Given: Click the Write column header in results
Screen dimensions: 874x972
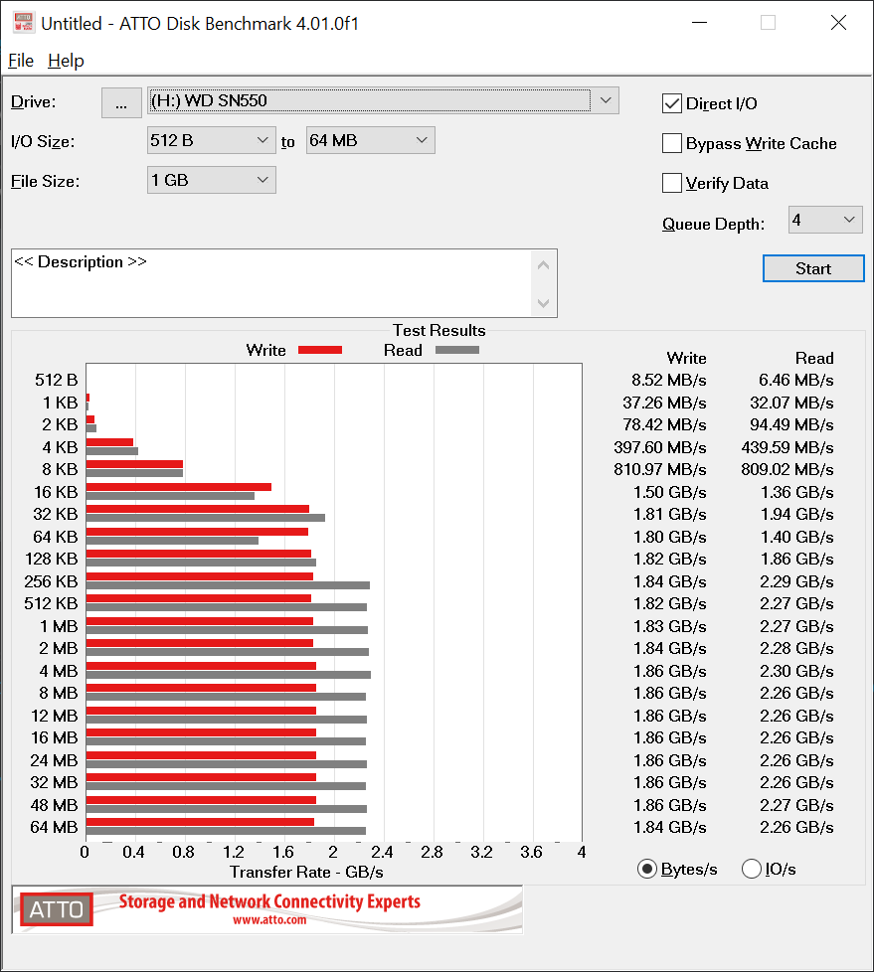Looking at the screenshot, I should pyautogui.click(x=686, y=359).
